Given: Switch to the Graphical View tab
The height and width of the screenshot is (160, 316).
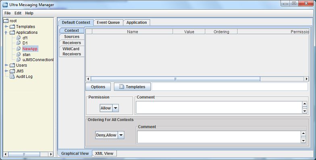Looking at the screenshot, I should coord(75,154).
